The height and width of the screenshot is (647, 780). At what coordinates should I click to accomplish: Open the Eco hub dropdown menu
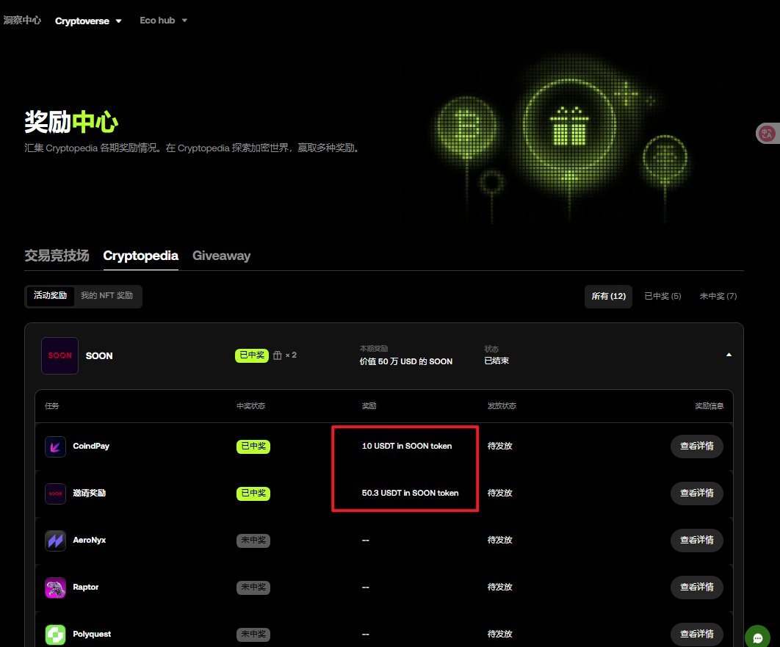coord(163,21)
